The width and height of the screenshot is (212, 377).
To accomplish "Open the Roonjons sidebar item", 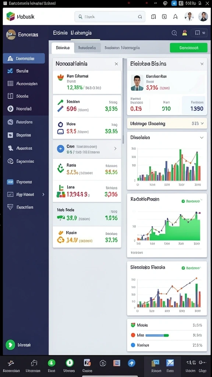I will point(24,122).
